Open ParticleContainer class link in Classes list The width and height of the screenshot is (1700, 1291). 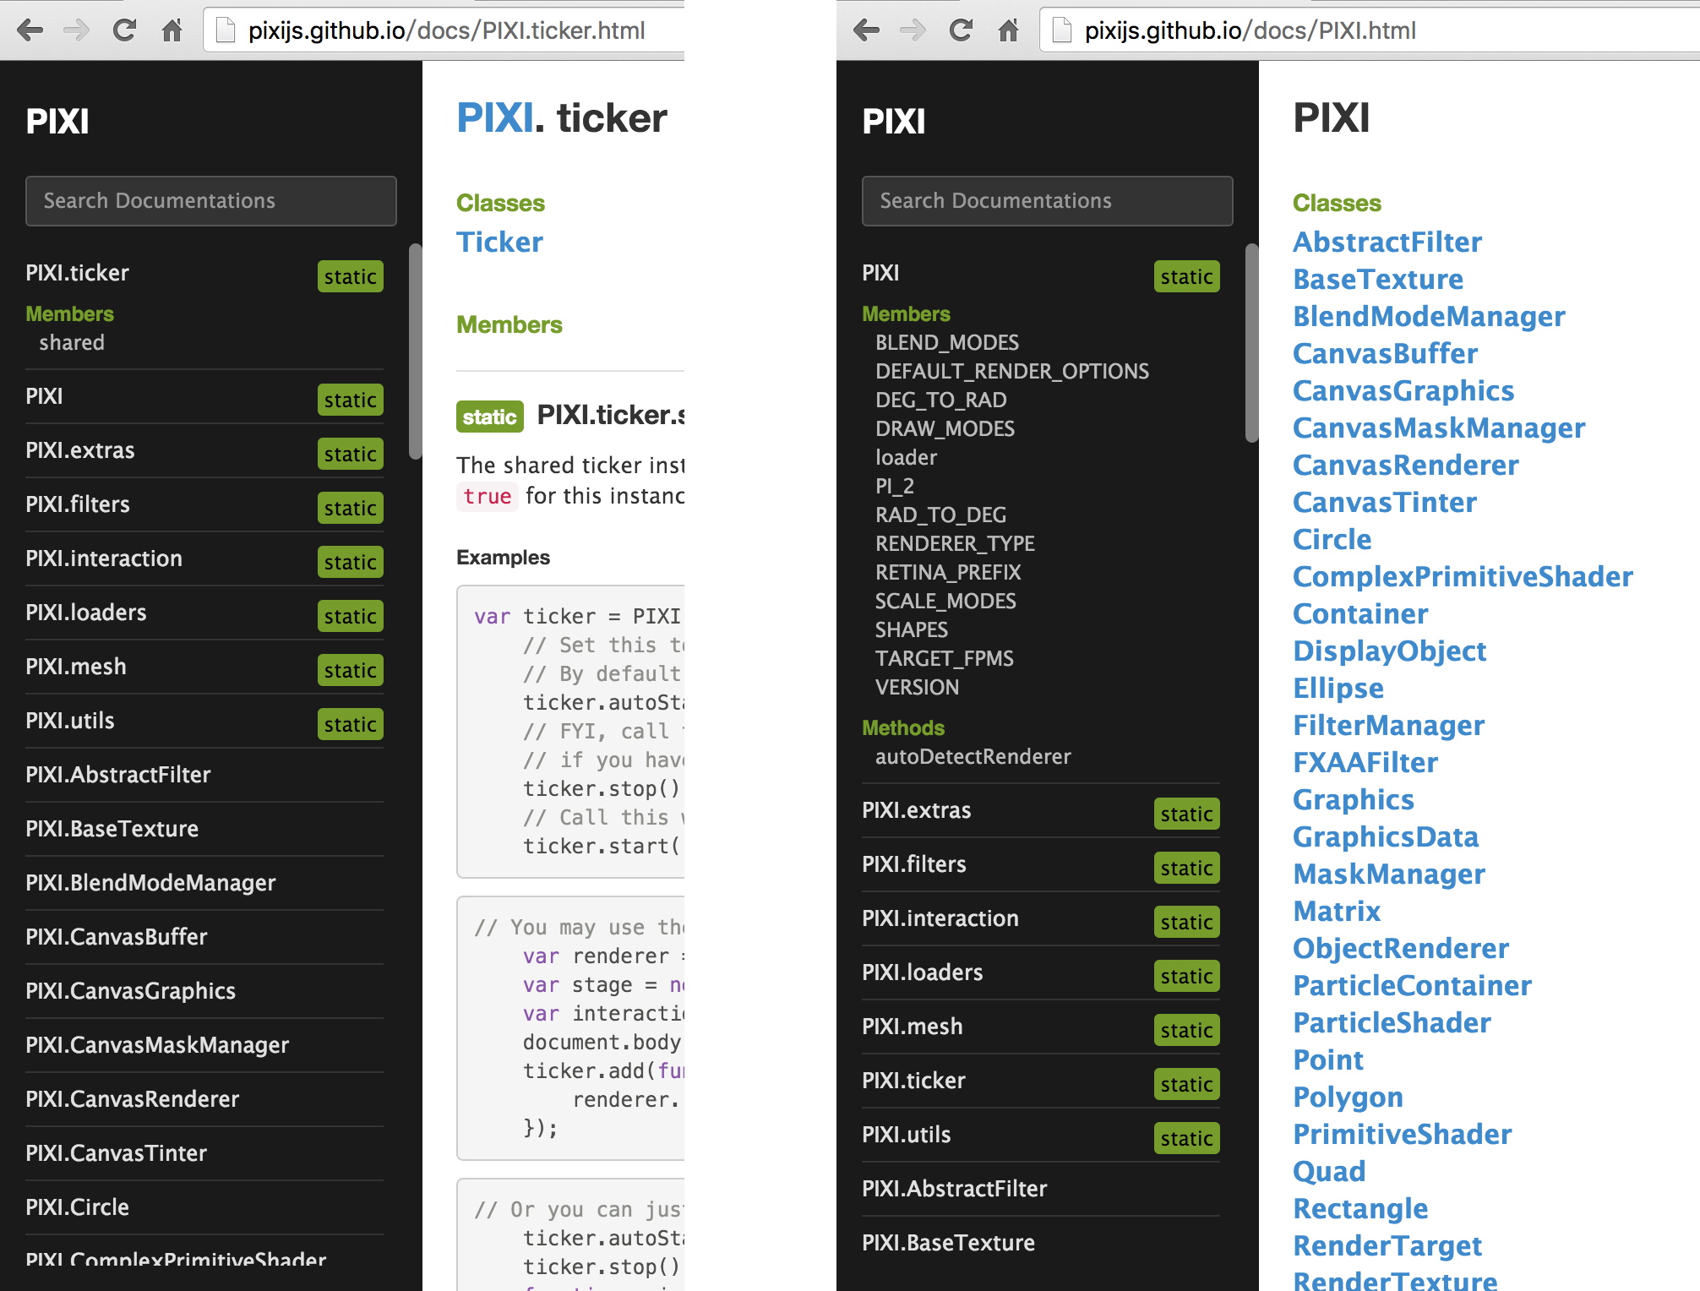pos(1412,986)
